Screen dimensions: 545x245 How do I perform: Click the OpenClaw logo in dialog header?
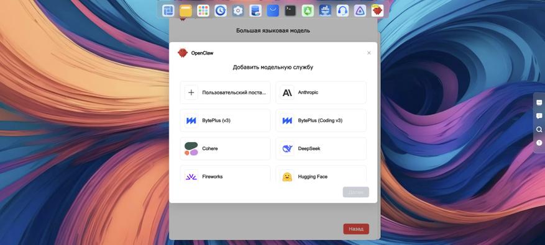pos(183,53)
